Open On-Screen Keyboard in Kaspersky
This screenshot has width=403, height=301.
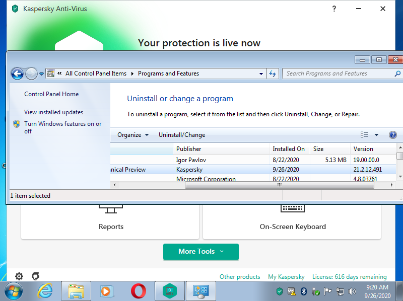pos(292,222)
